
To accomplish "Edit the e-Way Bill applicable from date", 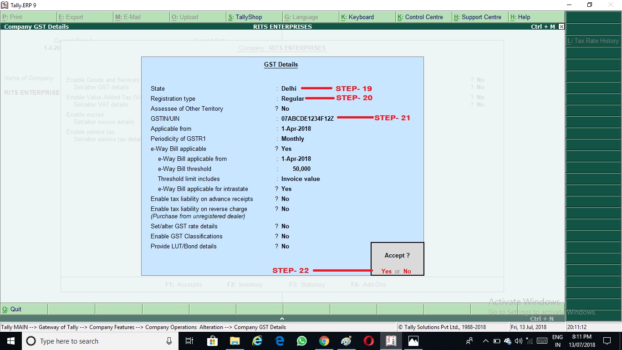I will (x=296, y=159).
